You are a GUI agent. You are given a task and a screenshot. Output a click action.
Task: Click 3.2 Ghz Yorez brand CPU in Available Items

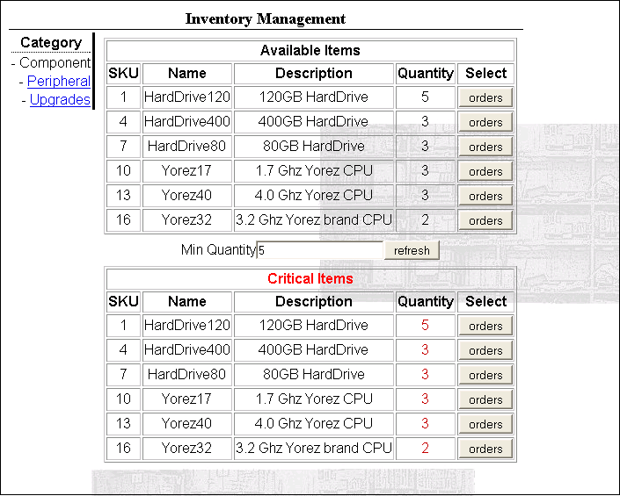coord(314,219)
